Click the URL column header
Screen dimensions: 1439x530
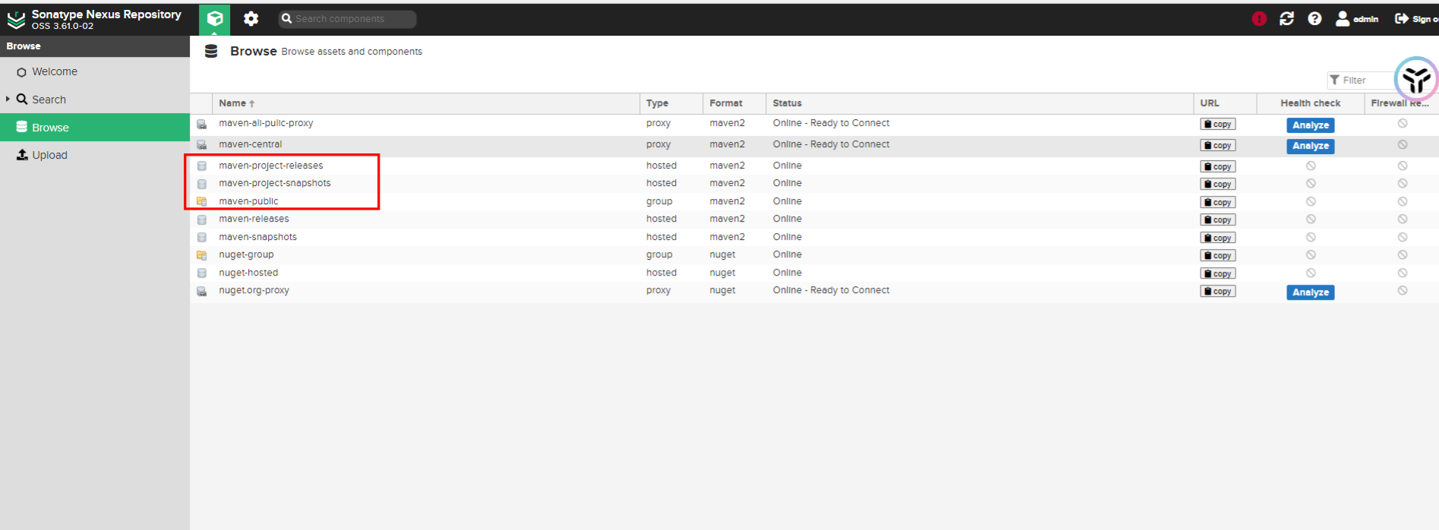click(1225, 103)
